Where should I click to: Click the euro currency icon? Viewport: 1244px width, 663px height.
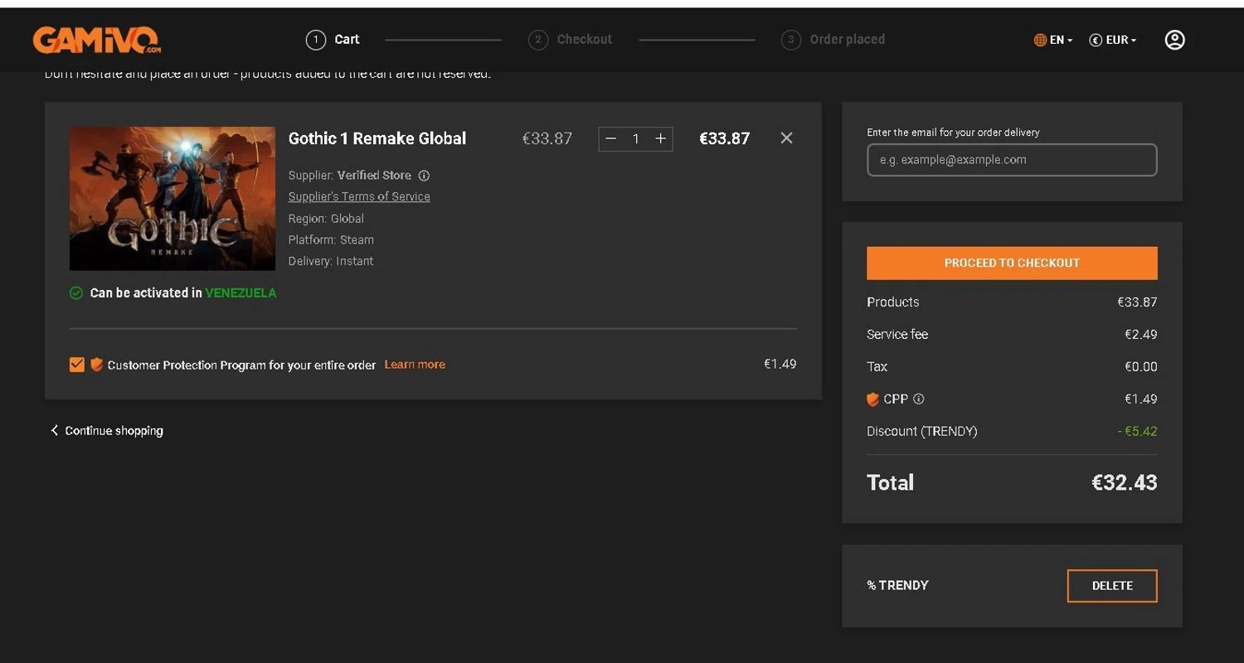[x=1096, y=40]
